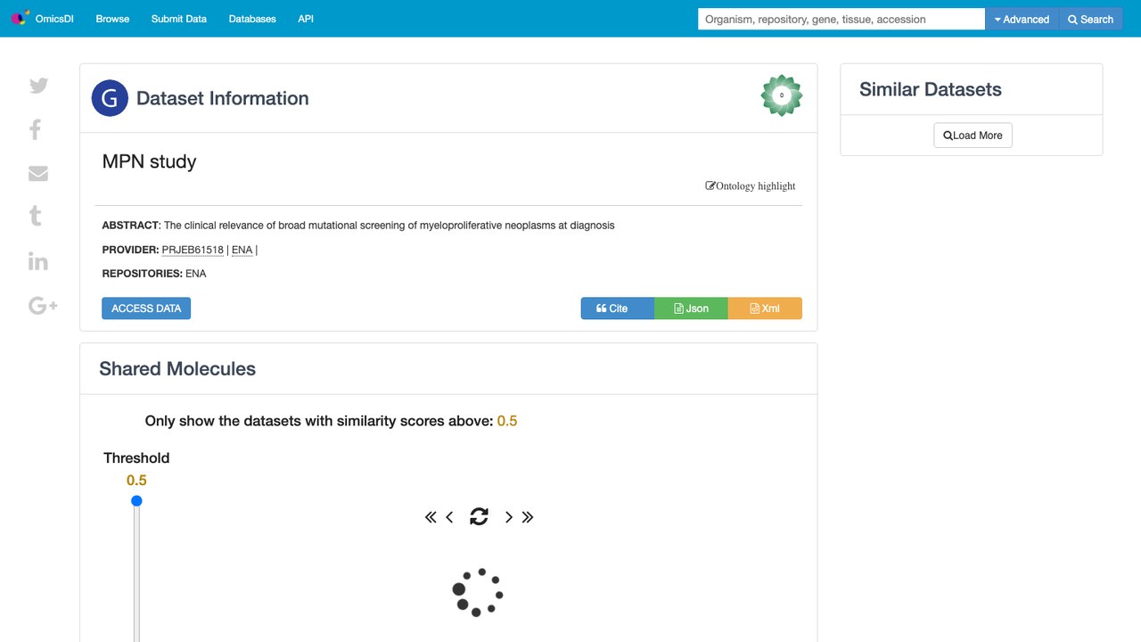
Task: Click the OmicsDI home text
Action: 54,19
